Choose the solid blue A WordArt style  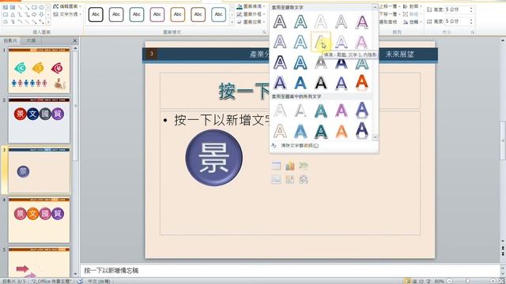click(300, 82)
